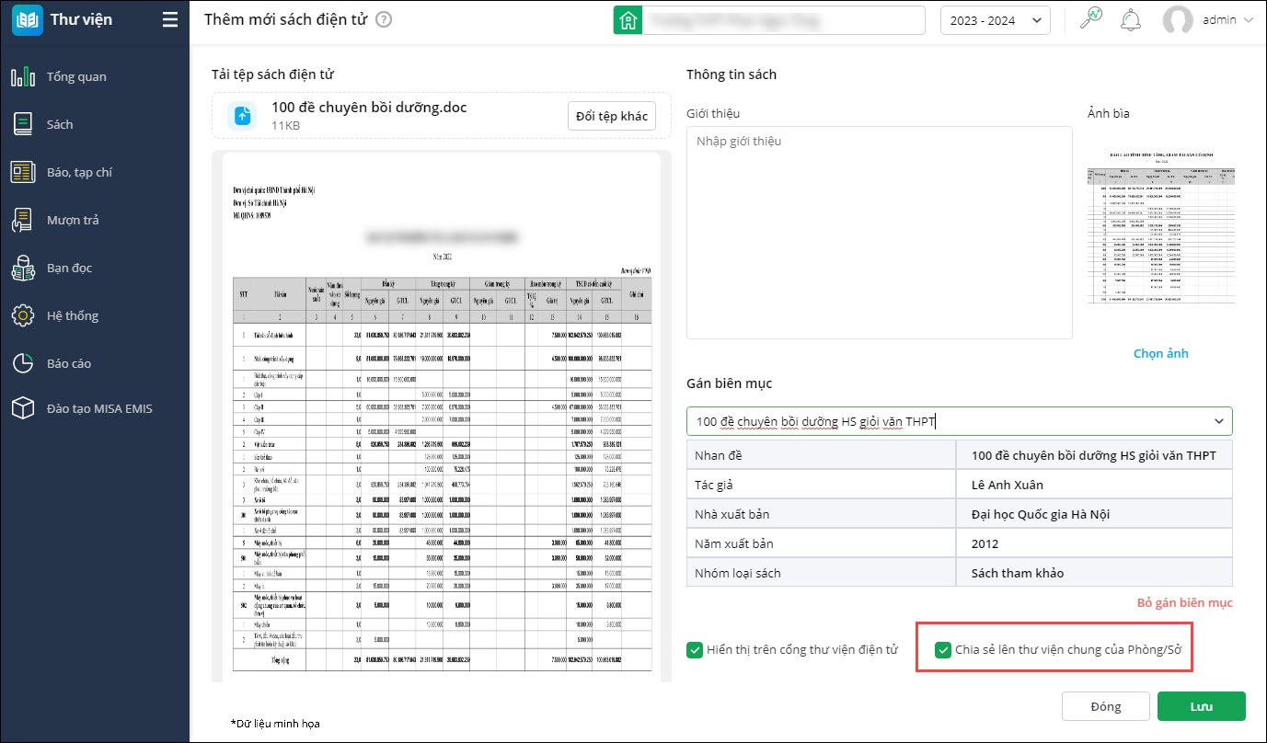Click the uploaded file document icon
This screenshot has height=743, width=1267.
pyautogui.click(x=242, y=116)
